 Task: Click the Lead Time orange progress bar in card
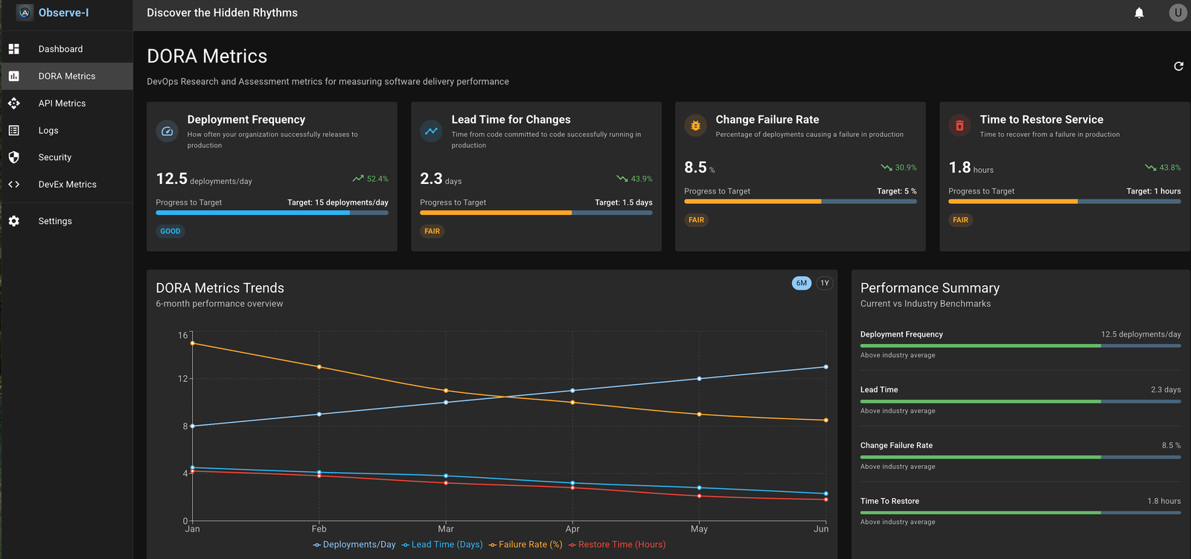(x=536, y=213)
